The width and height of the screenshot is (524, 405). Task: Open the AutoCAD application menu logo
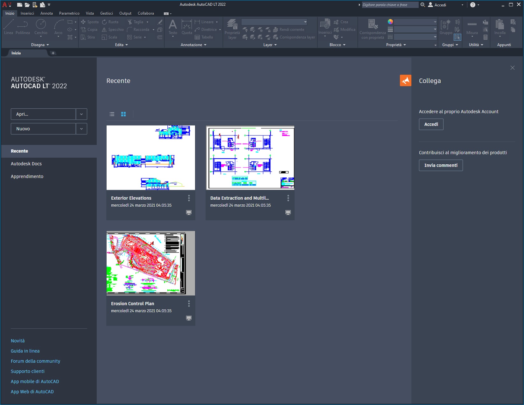pos(6,4)
